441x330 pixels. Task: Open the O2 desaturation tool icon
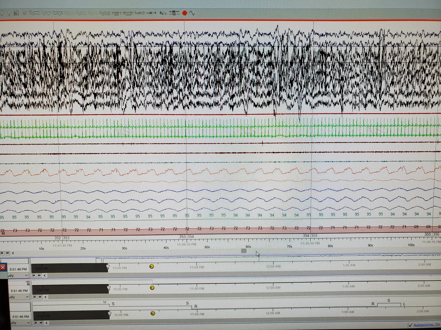pos(163,13)
